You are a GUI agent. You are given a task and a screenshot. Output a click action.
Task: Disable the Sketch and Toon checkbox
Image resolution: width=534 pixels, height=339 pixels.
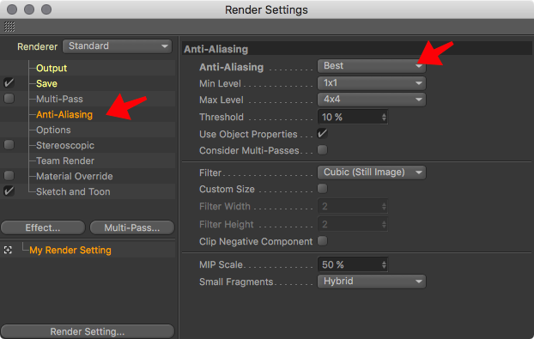pos(9,191)
